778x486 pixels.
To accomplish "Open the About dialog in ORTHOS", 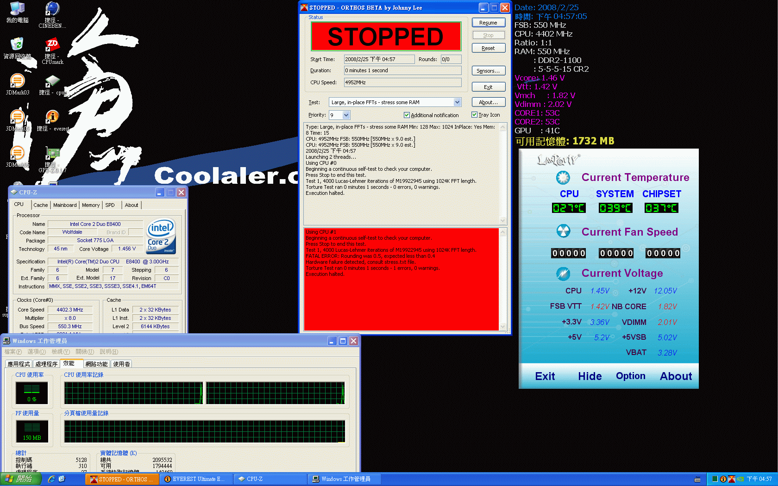I will [x=489, y=102].
